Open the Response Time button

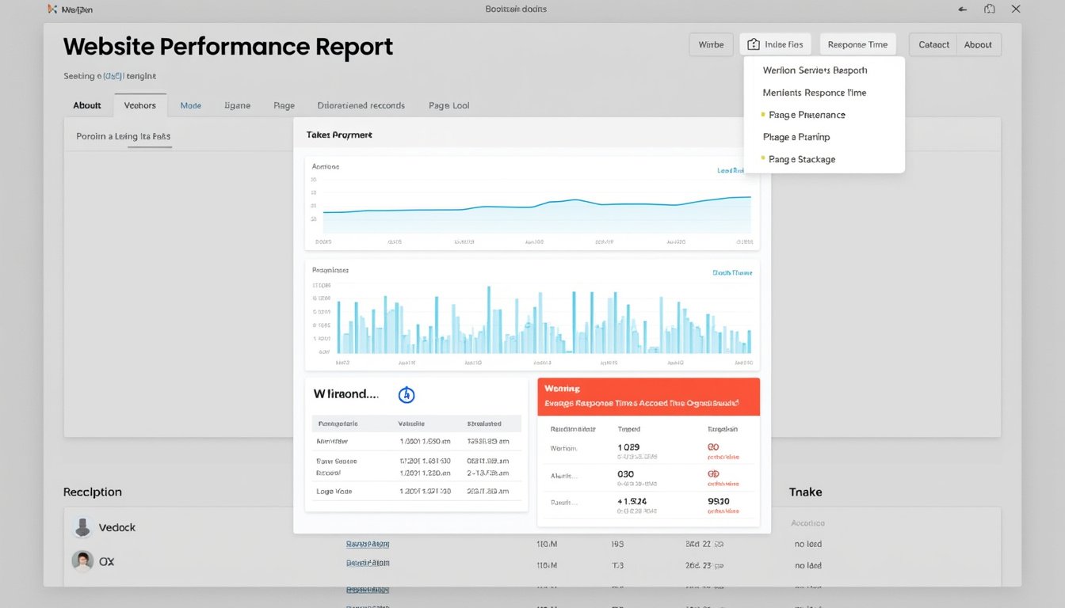coord(857,44)
